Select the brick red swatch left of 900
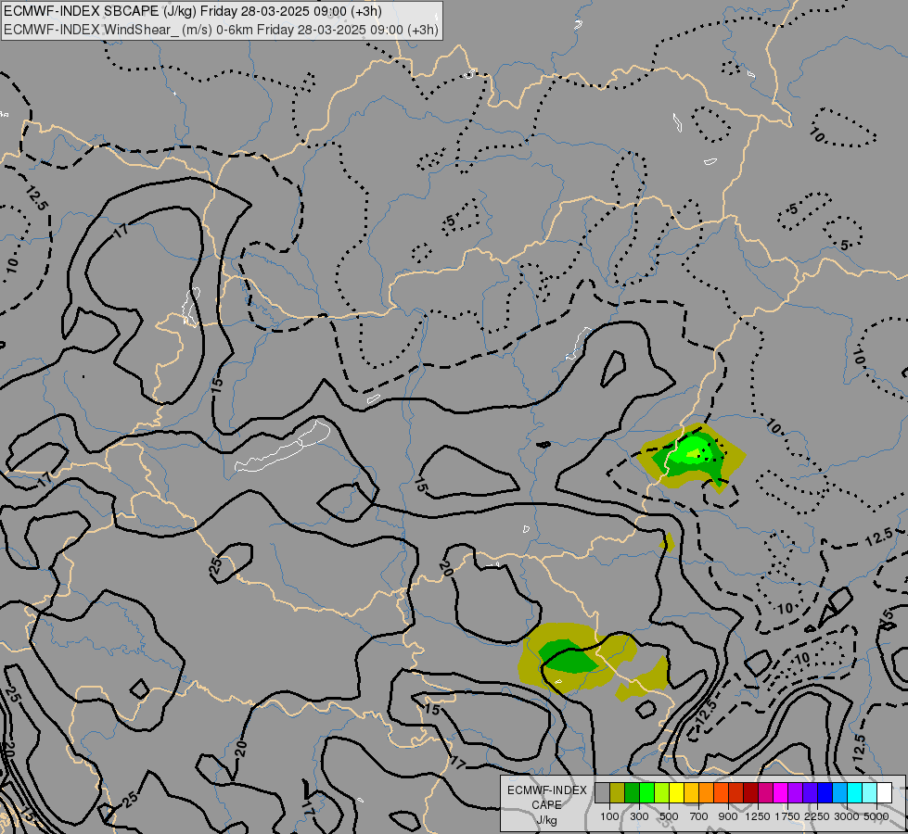Image resolution: width=908 pixels, height=834 pixels. click(x=735, y=793)
